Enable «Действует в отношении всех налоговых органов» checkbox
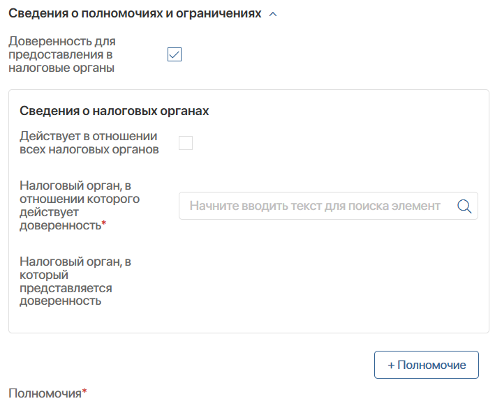Screen dimensions: 495x408 pos(186,143)
